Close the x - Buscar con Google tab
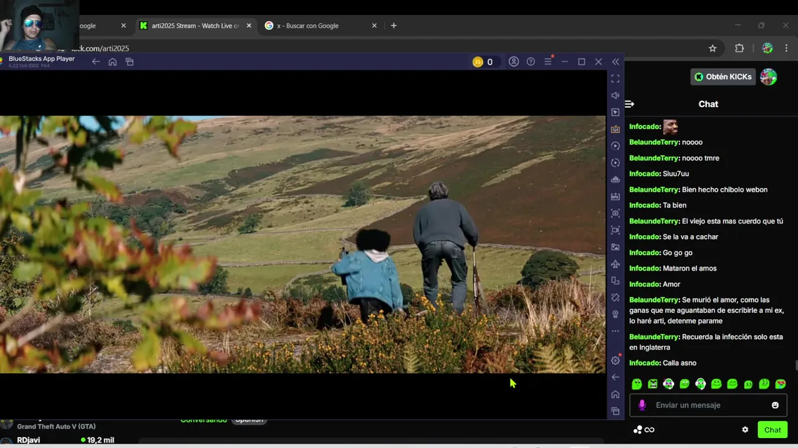 click(374, 26)
